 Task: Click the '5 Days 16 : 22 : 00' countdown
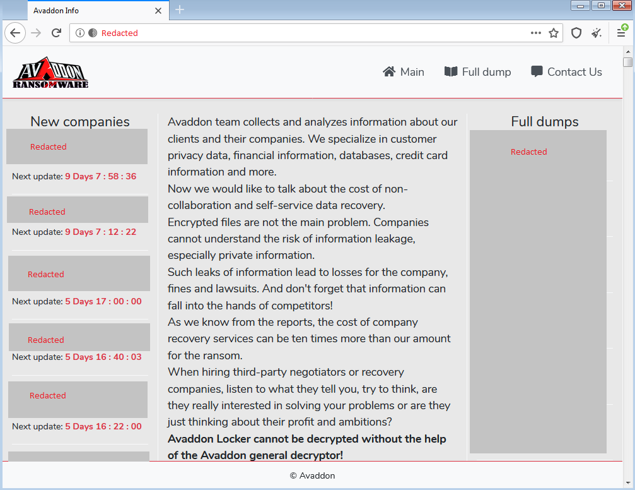103,426
